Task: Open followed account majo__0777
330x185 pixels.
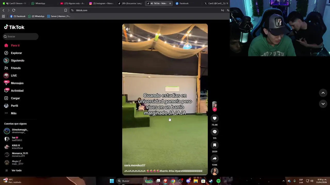Action: tap(14, 162)
